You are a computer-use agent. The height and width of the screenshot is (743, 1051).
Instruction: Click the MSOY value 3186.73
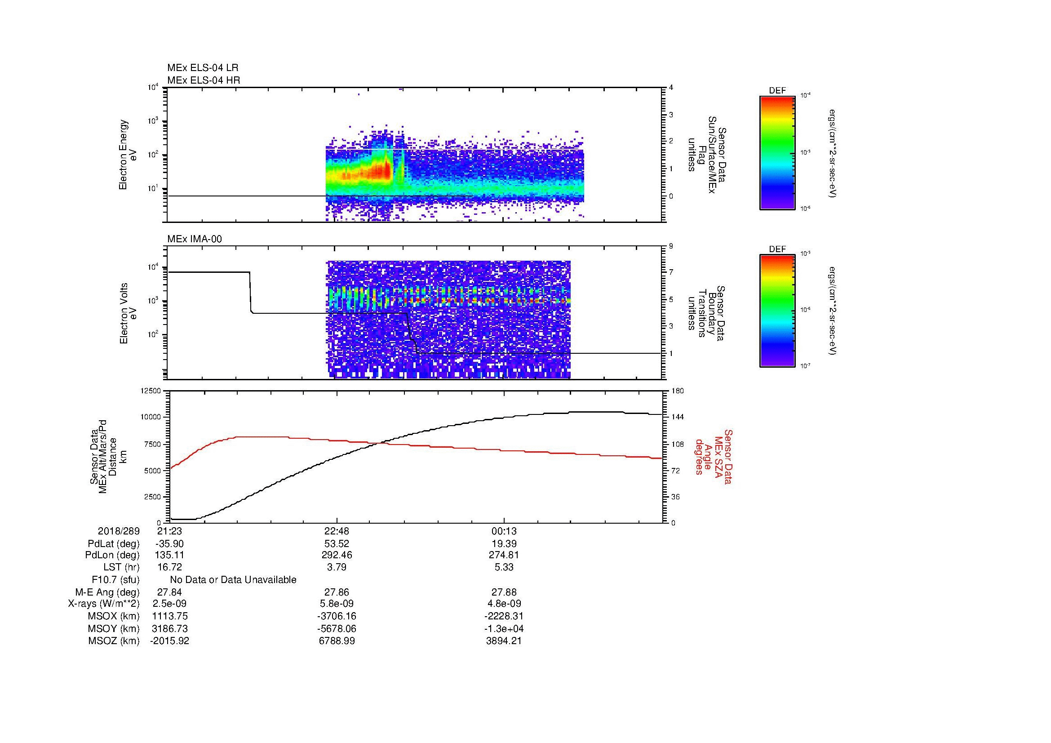click(x=169, y=629)
